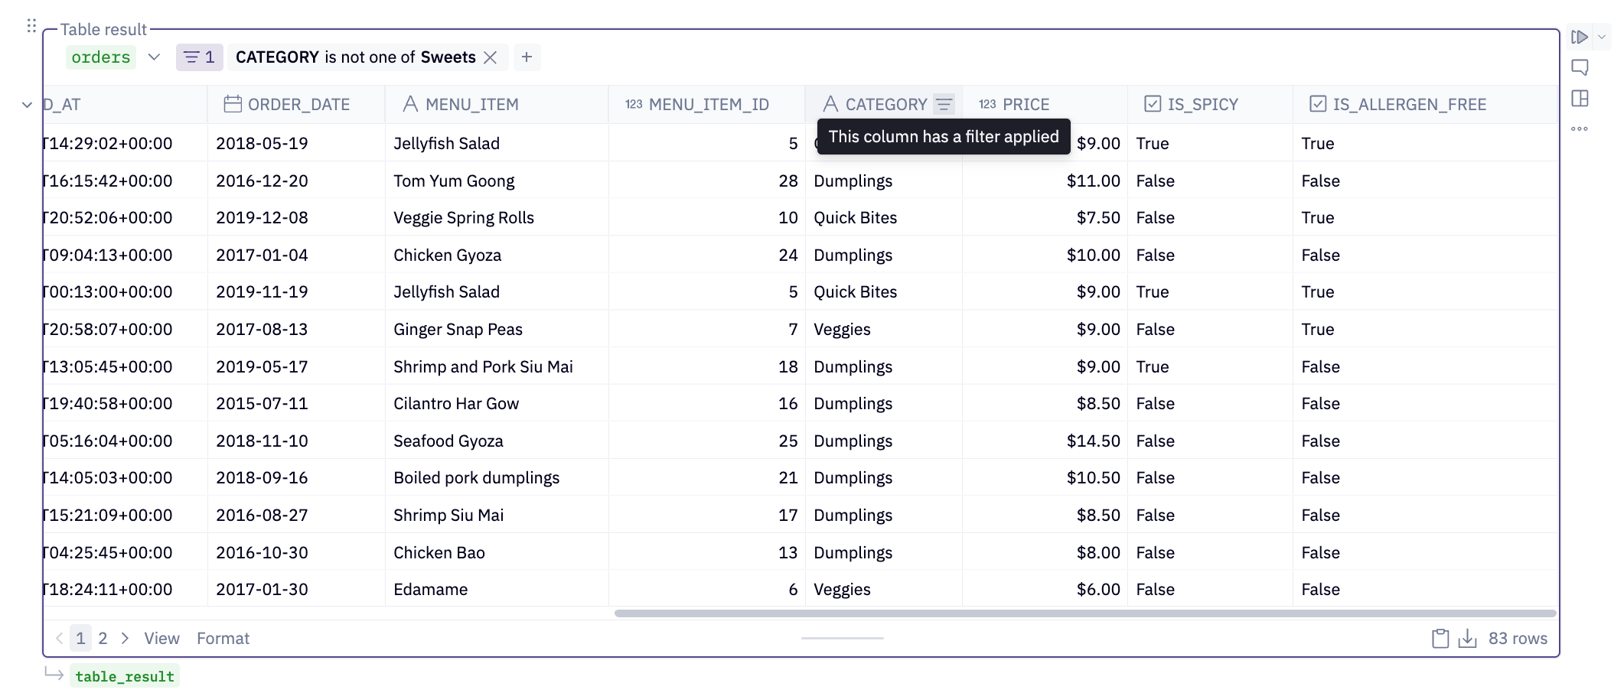Open the comment icon on the right sidebar
The width and height of the screenshot is (1624, 693).
coord(1580,67)
